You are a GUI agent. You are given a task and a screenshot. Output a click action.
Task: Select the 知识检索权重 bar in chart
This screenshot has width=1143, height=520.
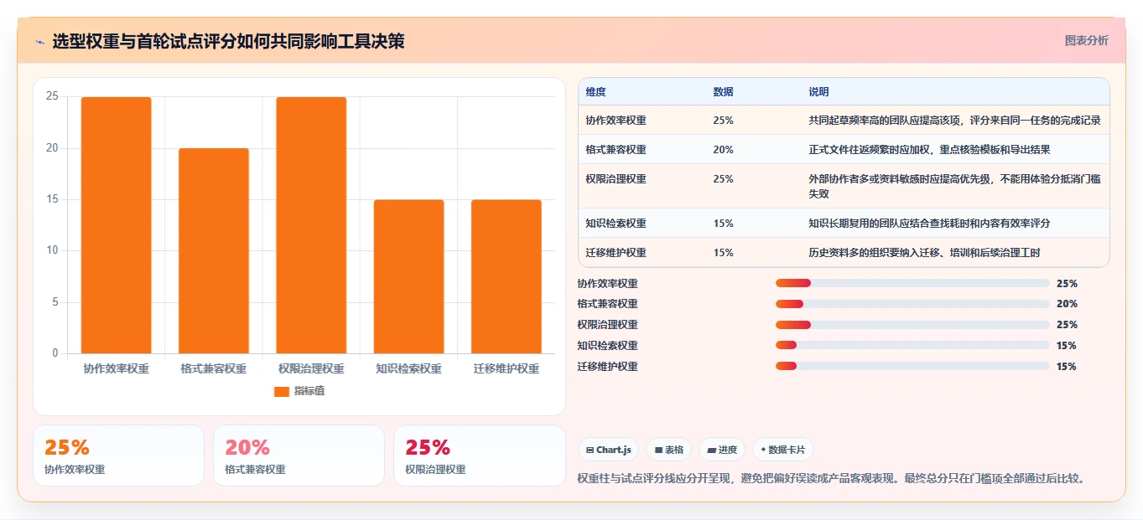pos(408,276)
